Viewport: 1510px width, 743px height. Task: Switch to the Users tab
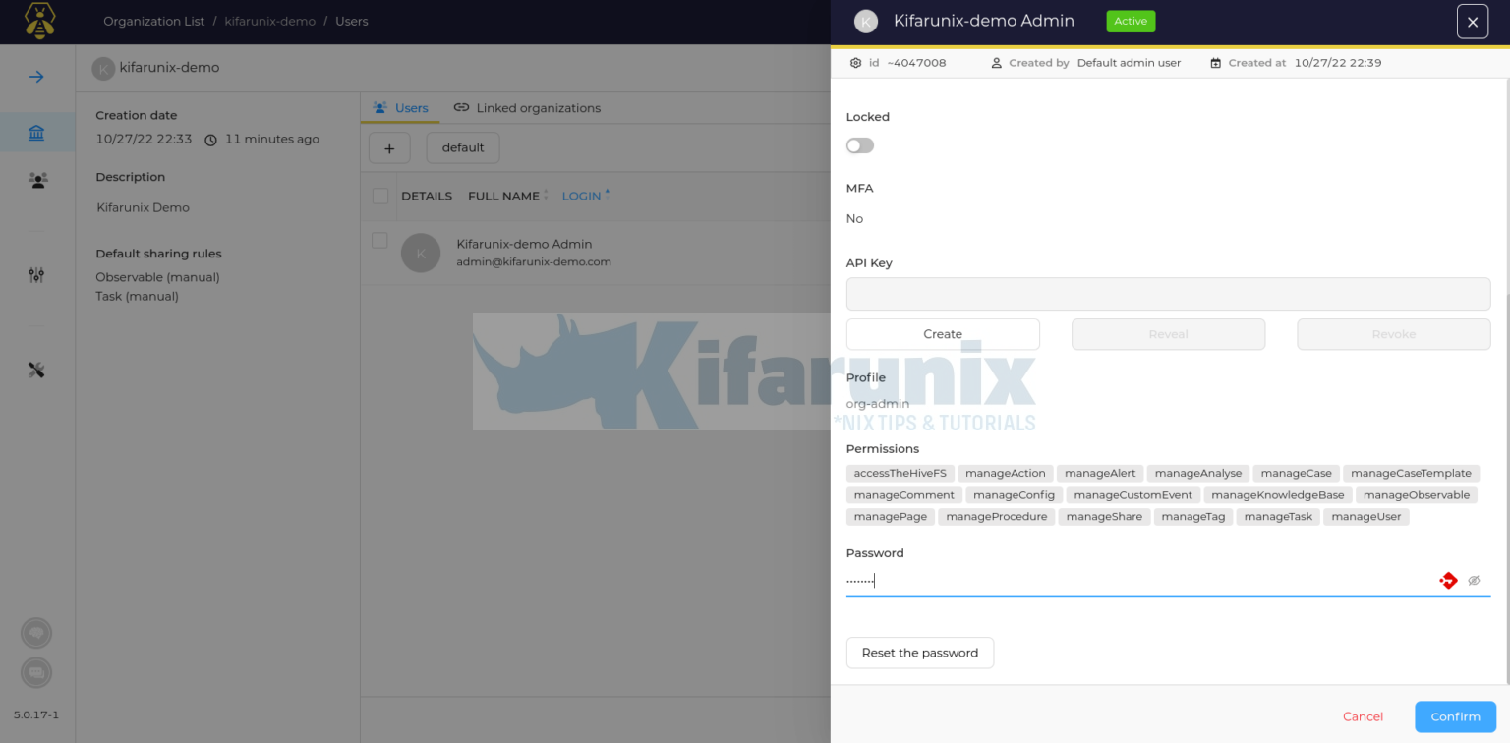pos(400,108)
